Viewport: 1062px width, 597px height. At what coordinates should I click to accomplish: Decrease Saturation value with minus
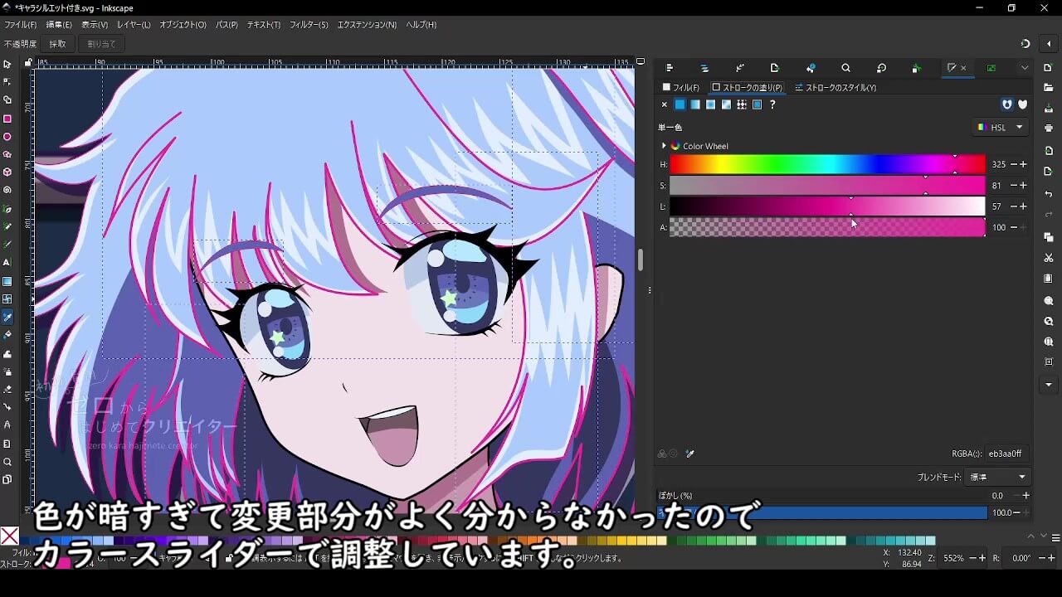(x=1013, y=186)
